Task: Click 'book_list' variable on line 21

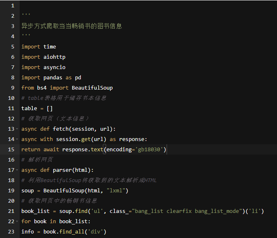Action: click(36, 211)
